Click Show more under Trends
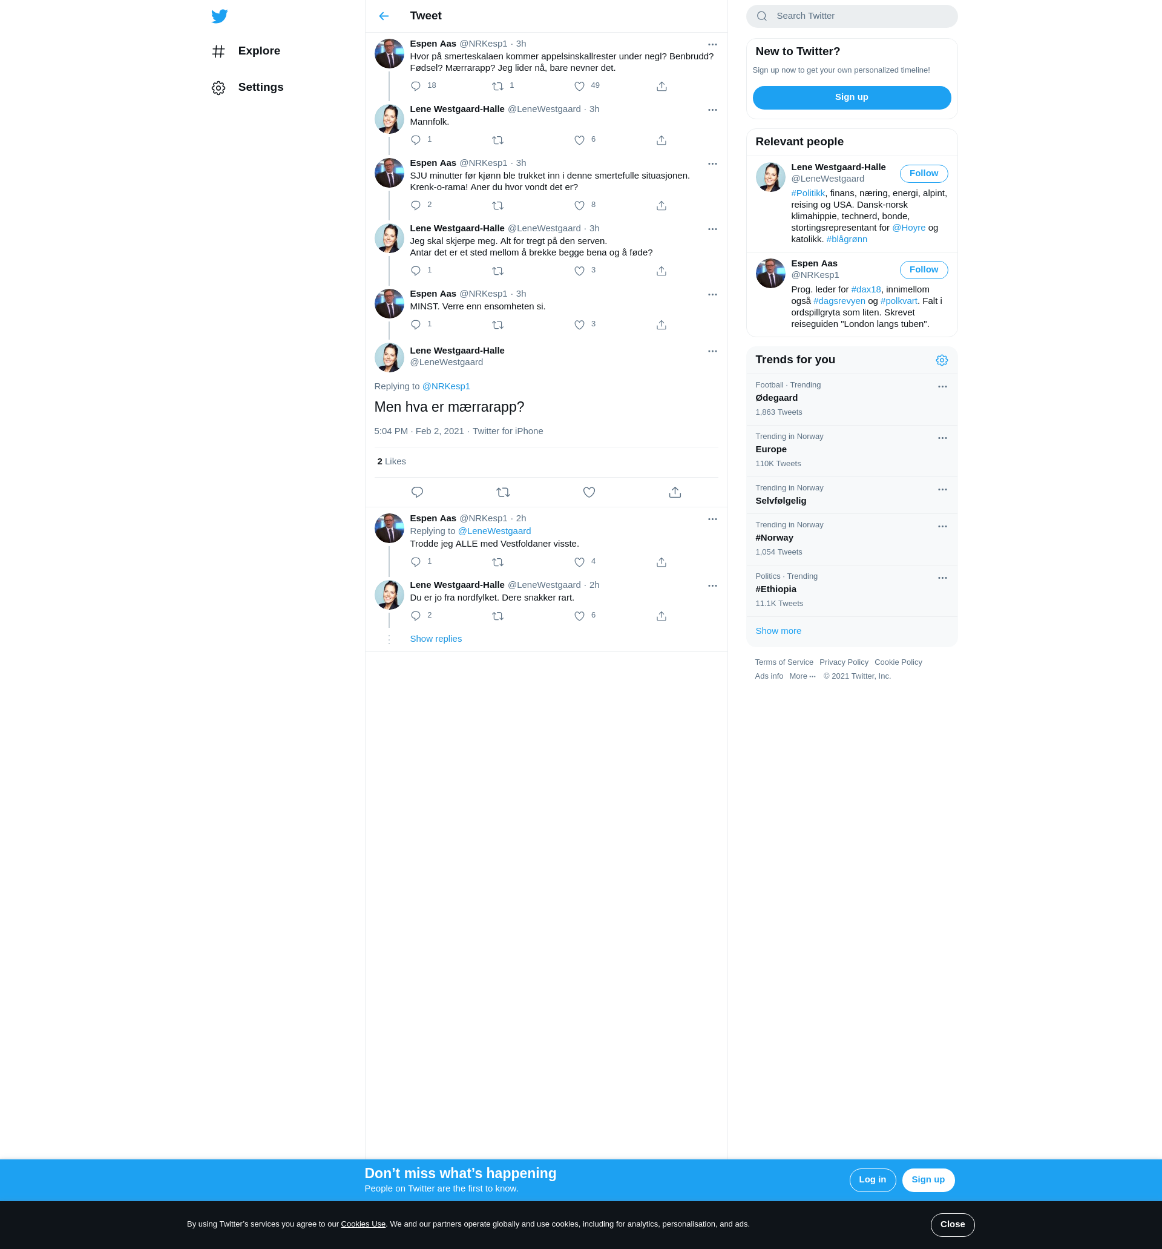1162x1249 pixels. click(x=778, y=631)
